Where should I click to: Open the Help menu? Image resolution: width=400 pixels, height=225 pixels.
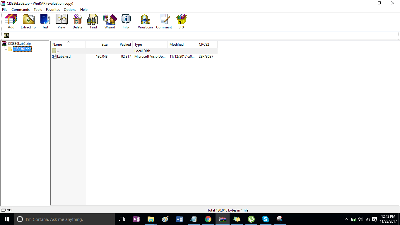pos(84,10)
